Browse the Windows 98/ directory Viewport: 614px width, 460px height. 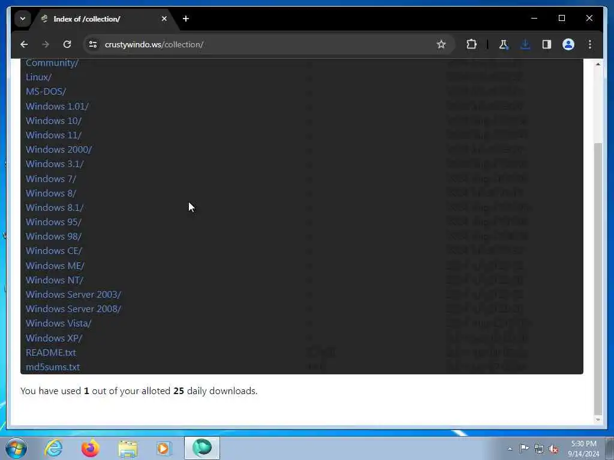53,236
